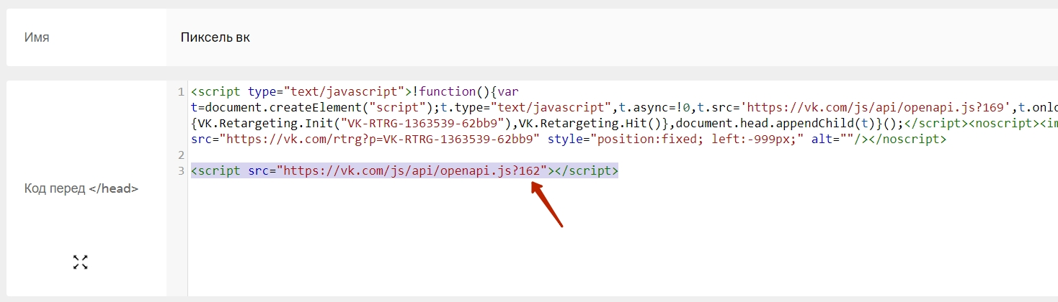Click the code line starting with t=document.createElement
Viewport: 1058px width, 302px height.
point(624,108)
